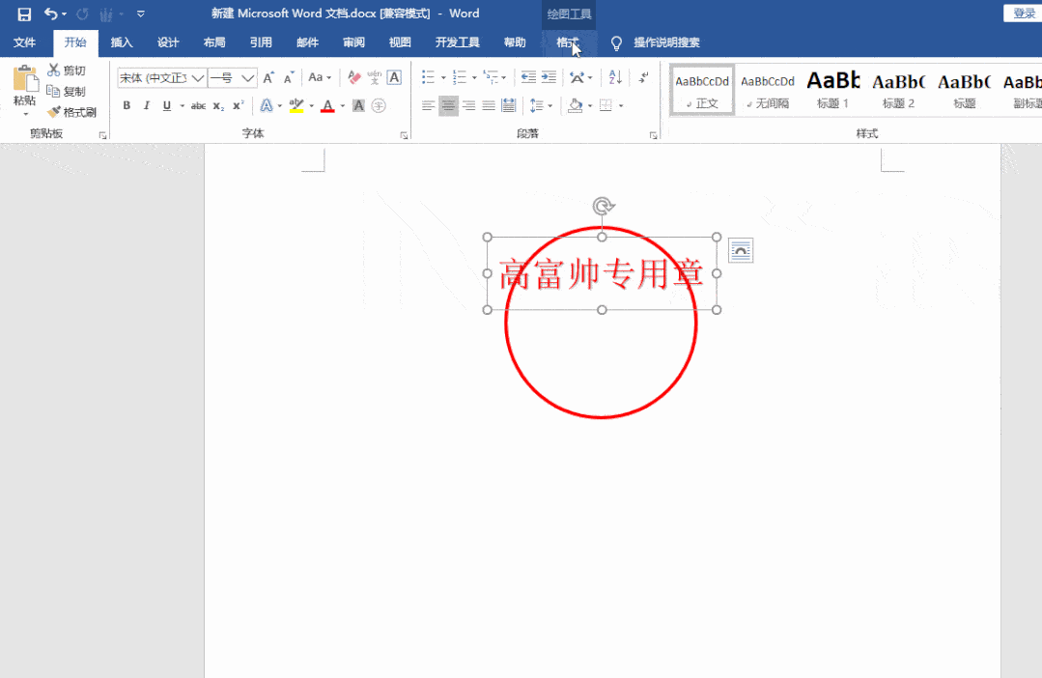This screenshot has height=678, width=1042.
Task: Click the sort A-Z icon
Action: point(615,78)
